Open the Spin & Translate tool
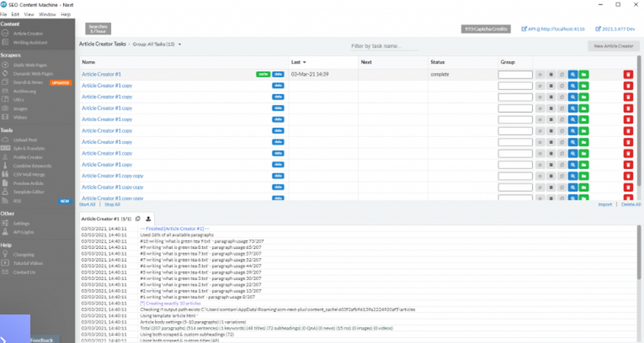Image resolution: width=644 pixels, height=343 pixels. (29, 149)
